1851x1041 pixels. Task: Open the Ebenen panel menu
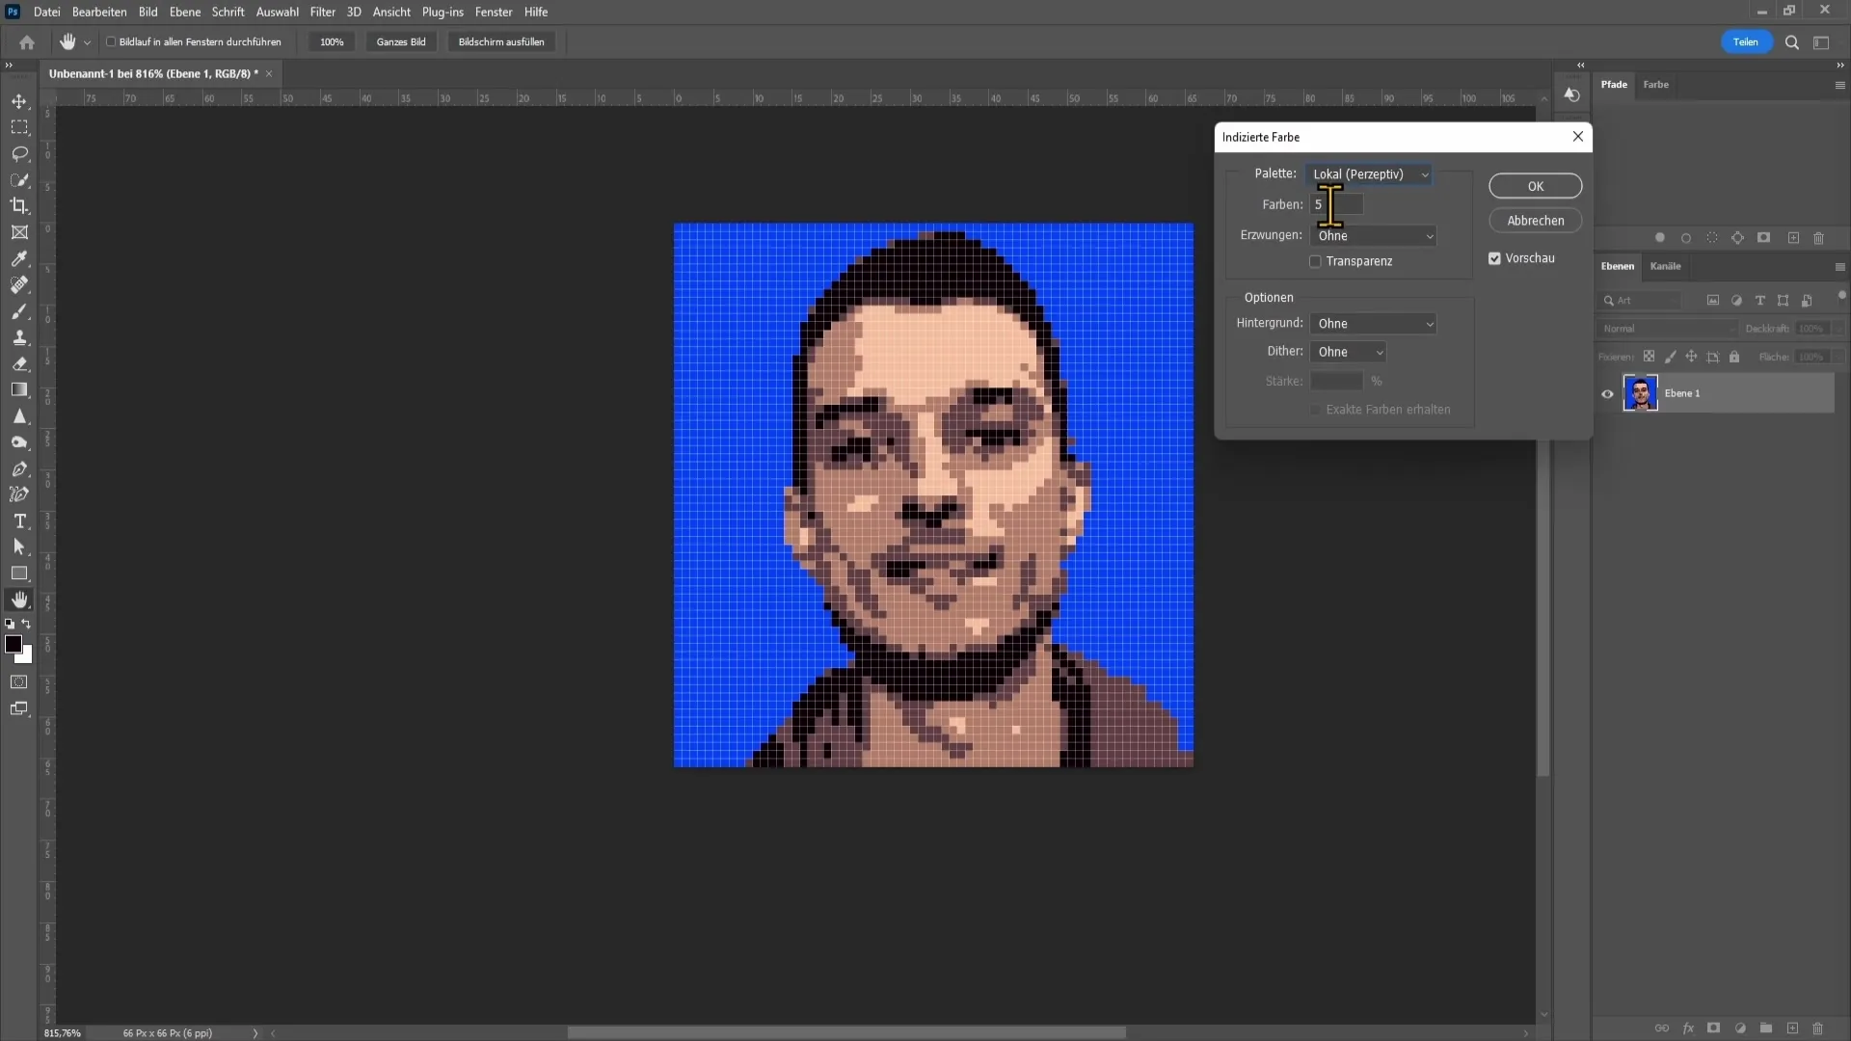(1839, 267)
